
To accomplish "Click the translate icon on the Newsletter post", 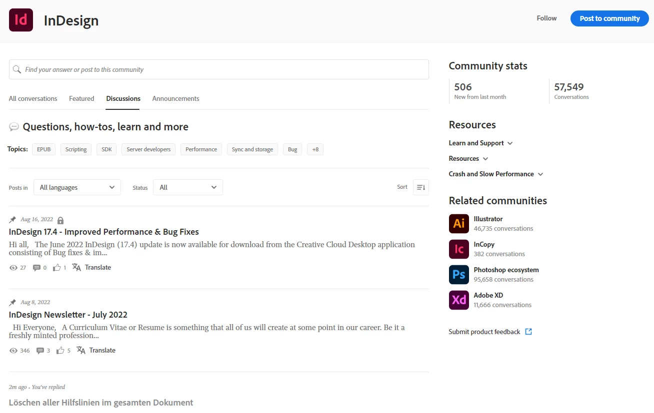I will [81, 350].
